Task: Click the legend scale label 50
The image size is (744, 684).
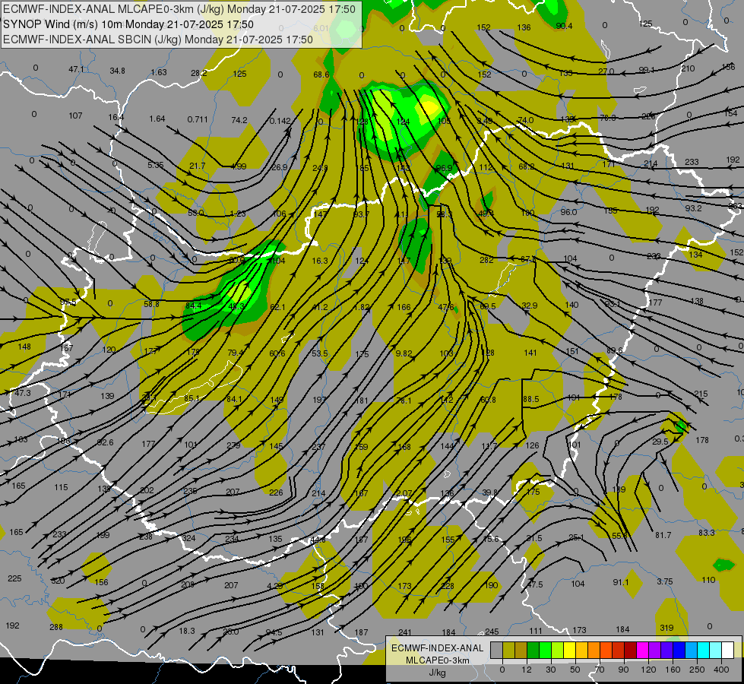Action: click(x=575, y=670)
